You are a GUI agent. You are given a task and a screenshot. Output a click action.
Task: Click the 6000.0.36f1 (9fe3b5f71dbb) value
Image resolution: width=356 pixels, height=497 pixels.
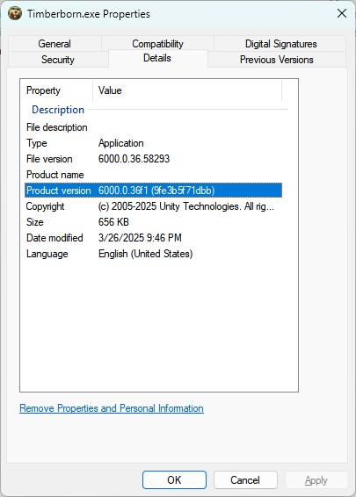[156, 191]
